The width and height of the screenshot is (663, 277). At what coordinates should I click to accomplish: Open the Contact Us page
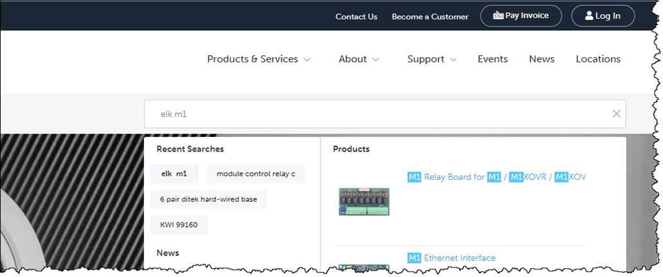pyautogui.click(x=357, y=17)
